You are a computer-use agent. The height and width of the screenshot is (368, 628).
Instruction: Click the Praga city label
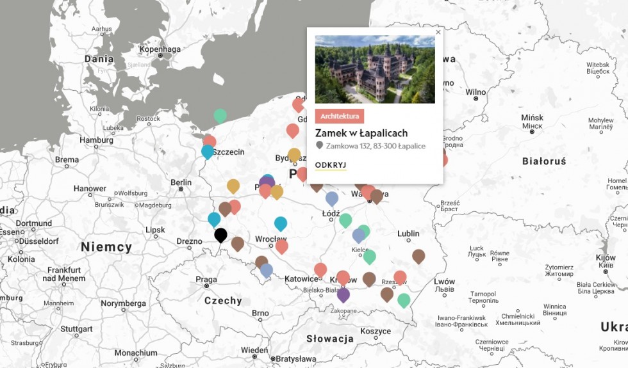(x=206, y=279)
